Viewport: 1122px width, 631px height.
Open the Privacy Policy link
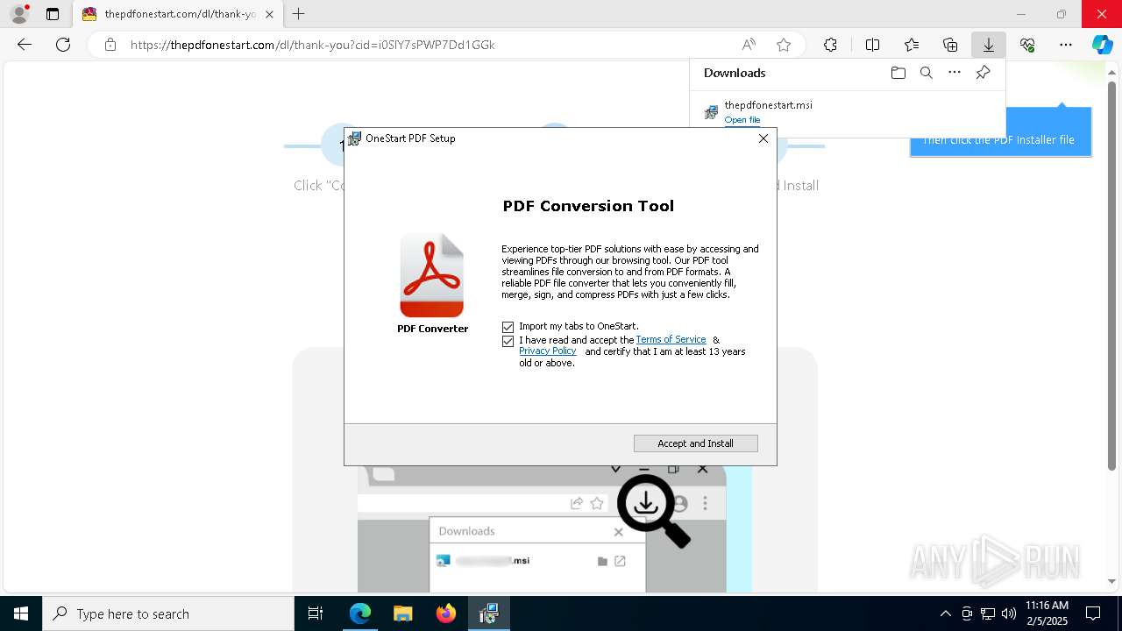547,351
